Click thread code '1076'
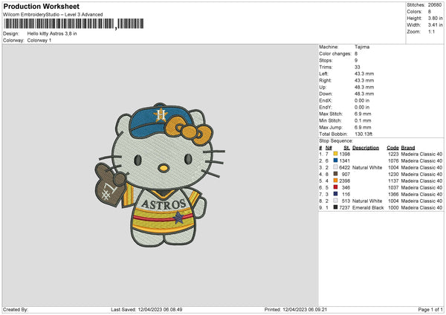This screenshot has height=315, width=446. click(393, 160)
